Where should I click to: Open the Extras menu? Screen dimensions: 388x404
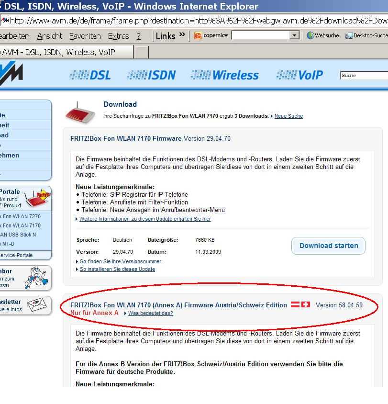(x=118, y=36)
